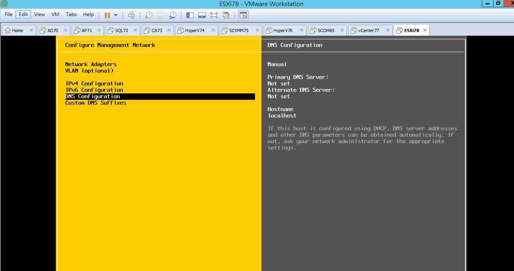Expand the power options dropdown arrow
Viewport: 514px width, 271px height.
coord(116,15)
